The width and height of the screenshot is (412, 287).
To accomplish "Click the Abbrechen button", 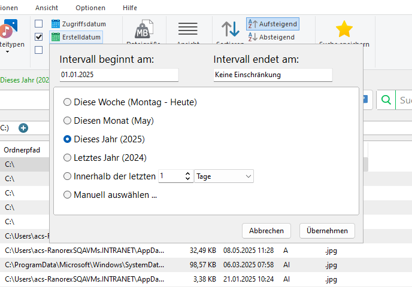I will (266, 231).
